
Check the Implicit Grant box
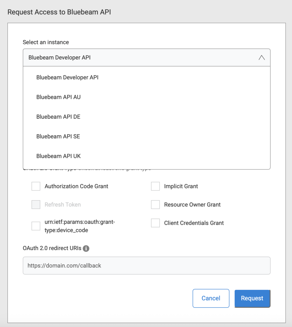pos(155,186)
